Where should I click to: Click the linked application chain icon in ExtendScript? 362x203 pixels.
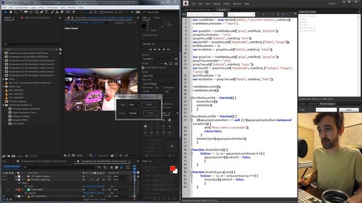tap(184, 15)
